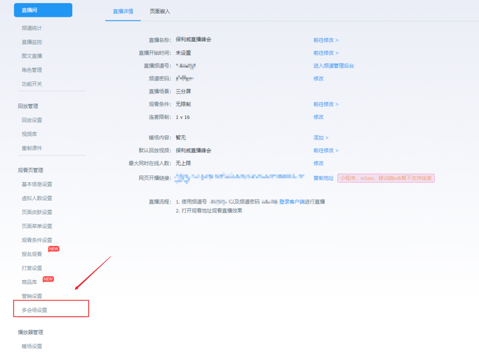Click the 直播间 sidebar button
Image resolution: width=479 pixels, height=359 pixels.
coord(43,10)
